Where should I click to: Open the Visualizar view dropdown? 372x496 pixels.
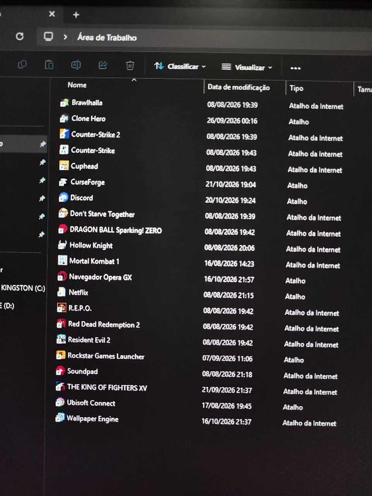(247, 67)
